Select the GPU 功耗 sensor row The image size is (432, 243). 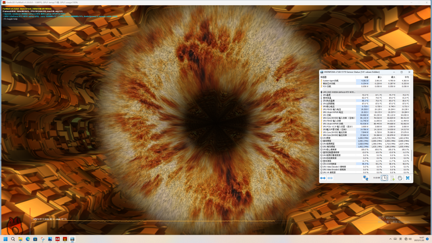pos(365,115)
